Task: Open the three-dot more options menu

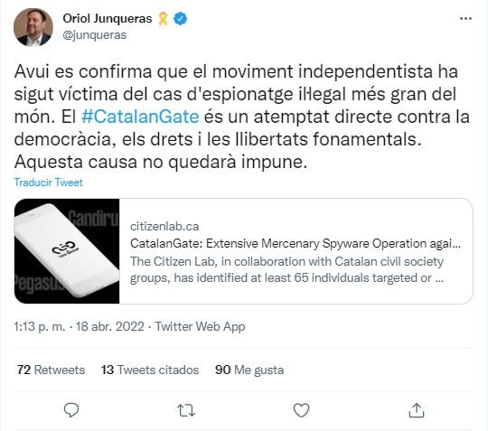Action: tap(465, 19)
